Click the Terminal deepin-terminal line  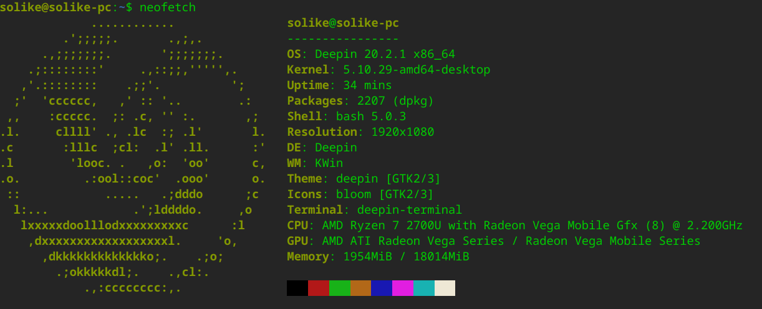(374, 210)
